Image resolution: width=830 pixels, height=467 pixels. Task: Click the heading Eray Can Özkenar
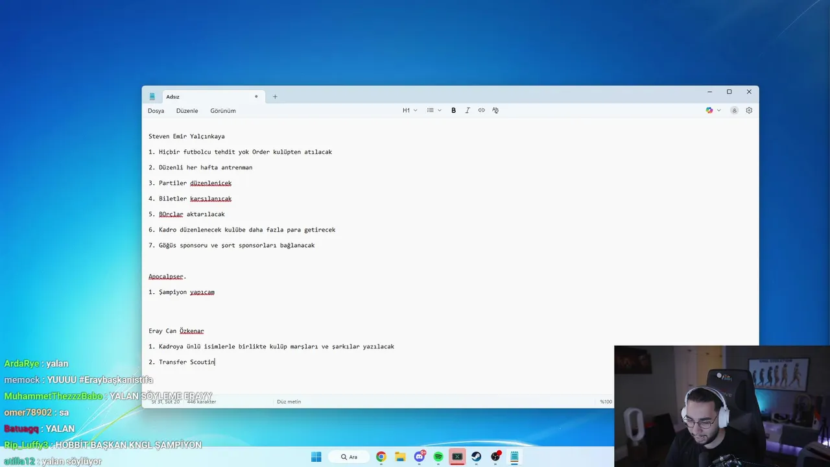pyautogui.click(x=176, y=331)
